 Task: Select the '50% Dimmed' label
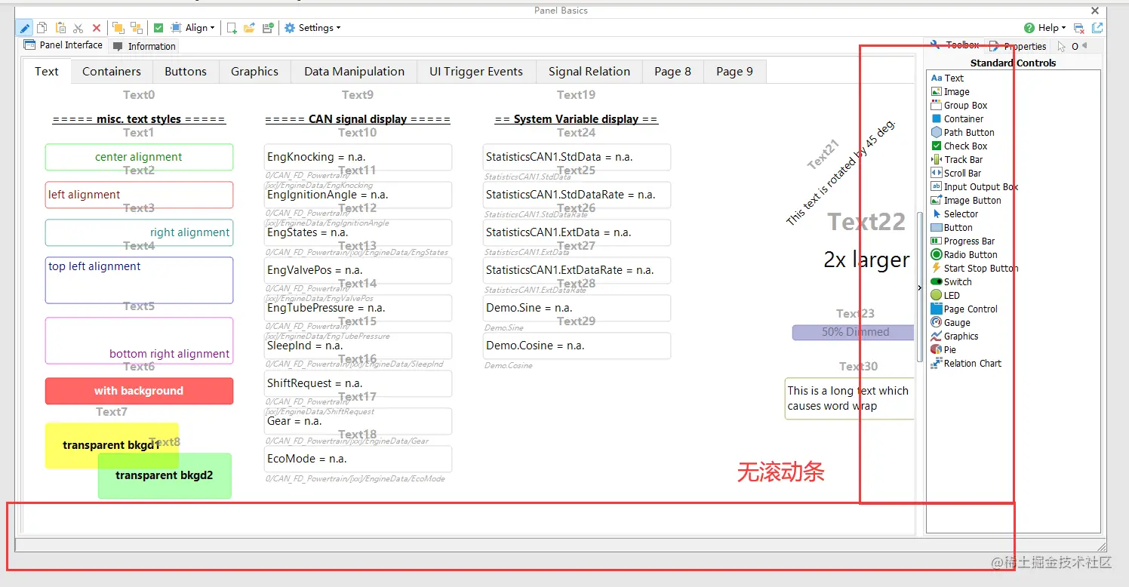[x=853, y=332]
